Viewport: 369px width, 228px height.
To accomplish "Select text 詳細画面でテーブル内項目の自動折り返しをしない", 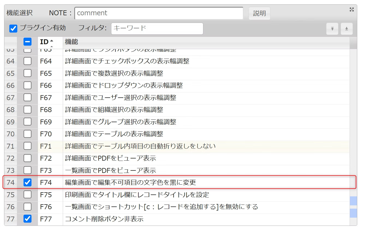I will (140, 146).
